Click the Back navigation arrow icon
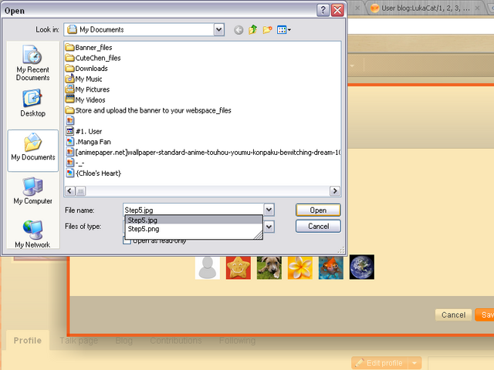This screenshot has width=494, height=370. 239,30
